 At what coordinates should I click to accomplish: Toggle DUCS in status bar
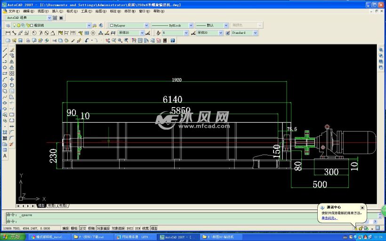click(130, 228)
